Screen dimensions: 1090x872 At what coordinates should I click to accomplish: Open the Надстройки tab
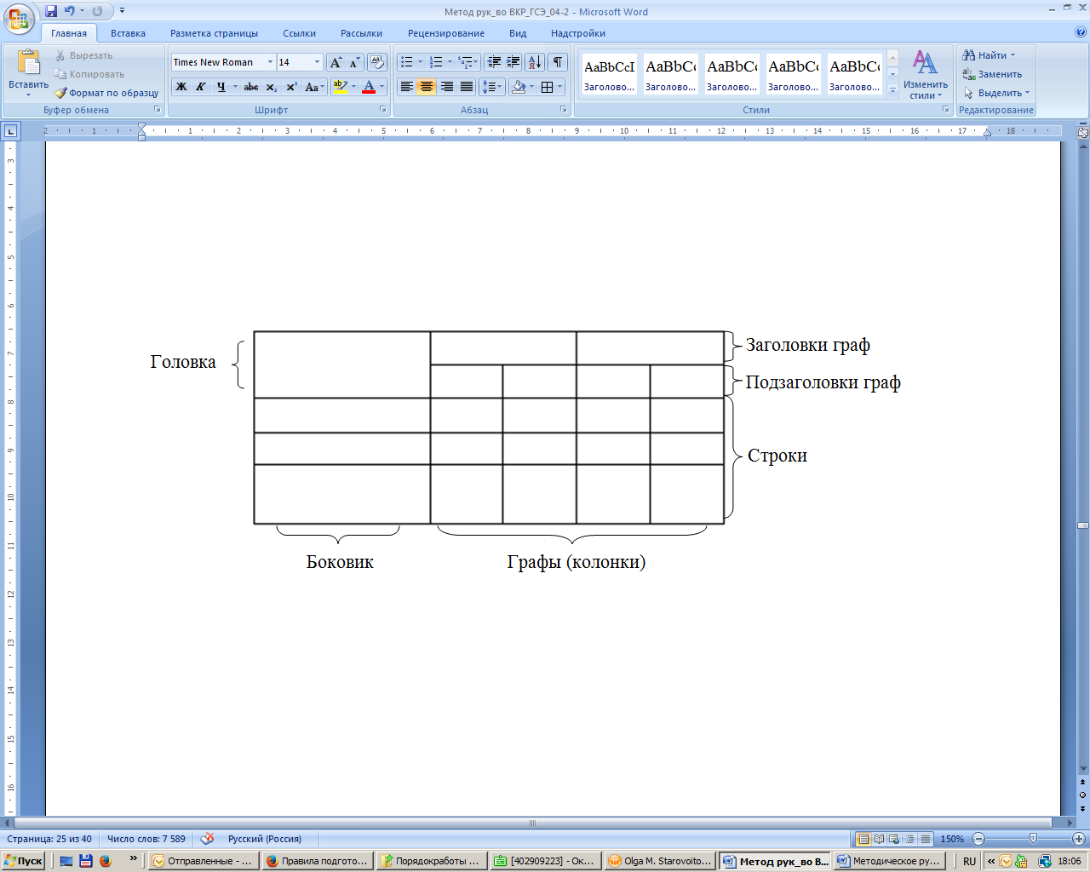click(x=577, y=33)
